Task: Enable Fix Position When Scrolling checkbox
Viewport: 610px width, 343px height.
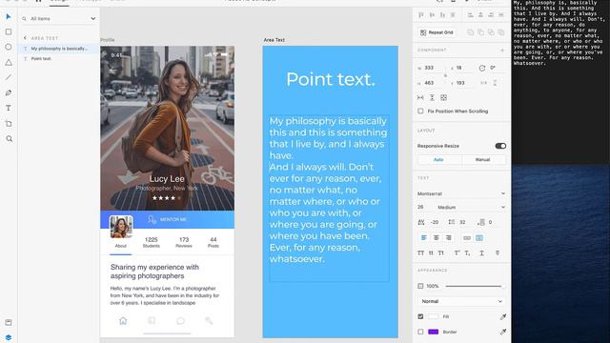Action: [420, 111]
